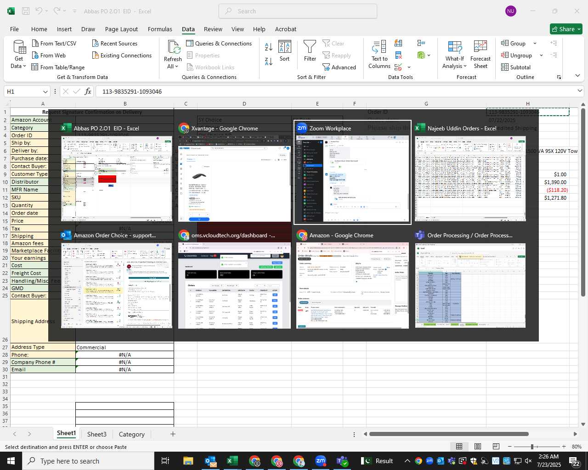Switch to the Sheet3 worksheet tab
The height and width of the screenshot is (470, 588).
click(97, 434)
